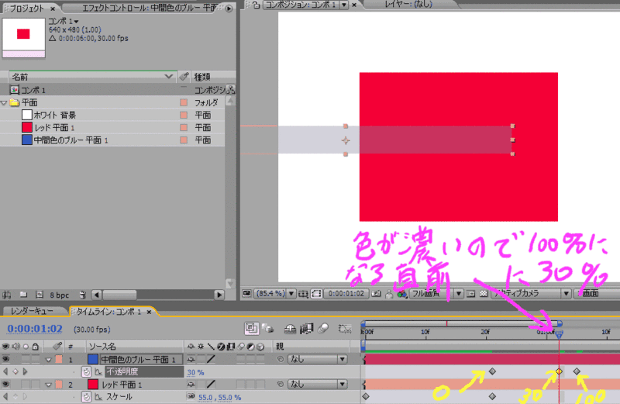Click show last snapshot icon in viewer
This screenshot has height=404, width=620.
tap(389, 294)
